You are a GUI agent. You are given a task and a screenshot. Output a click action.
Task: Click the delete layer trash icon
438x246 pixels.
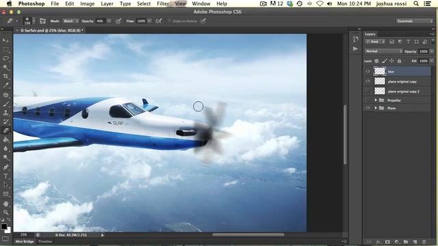click(x=424, y=242)
